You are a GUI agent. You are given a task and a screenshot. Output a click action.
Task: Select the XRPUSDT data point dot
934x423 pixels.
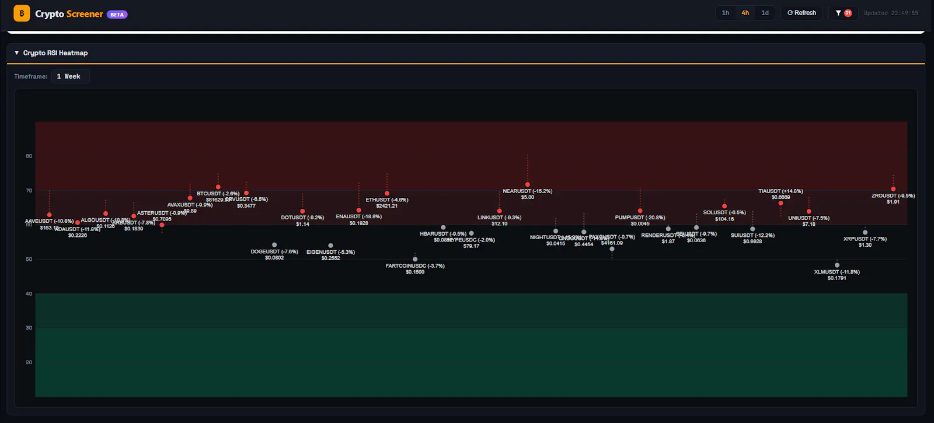[x=865, y=232]
